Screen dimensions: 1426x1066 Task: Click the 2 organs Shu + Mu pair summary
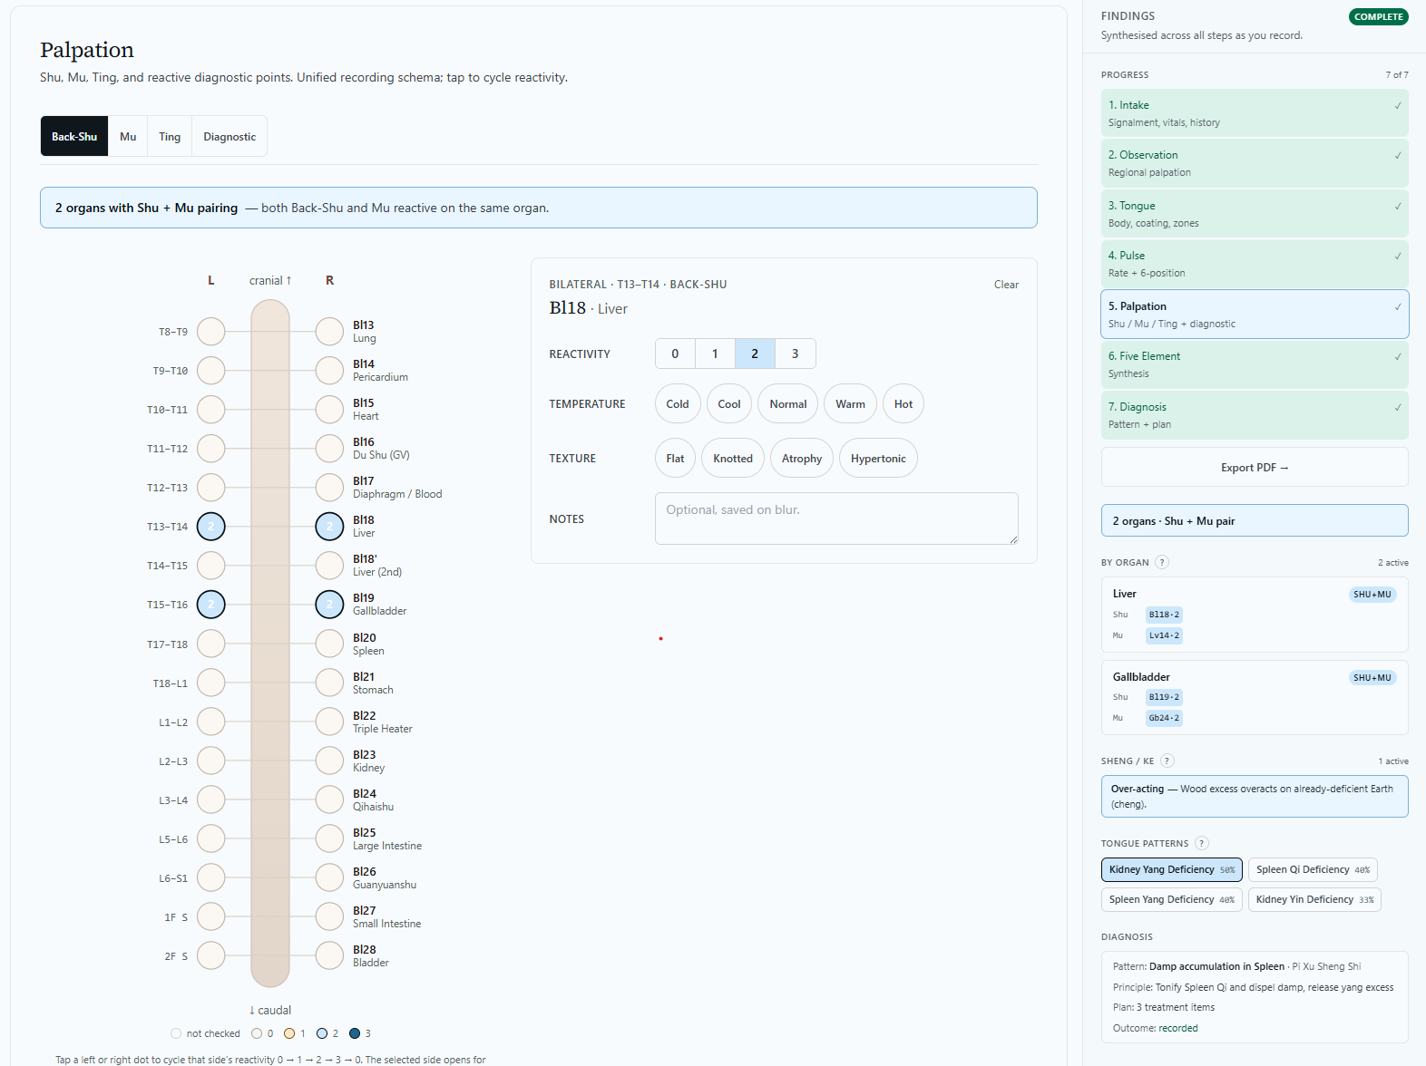pyautogui.click(x=1255, y=520)
